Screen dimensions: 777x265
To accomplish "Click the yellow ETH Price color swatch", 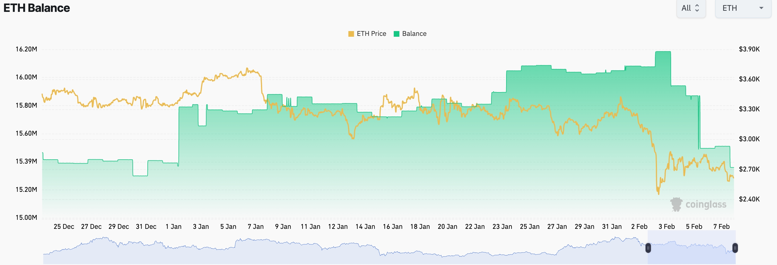I will (351, 34).
